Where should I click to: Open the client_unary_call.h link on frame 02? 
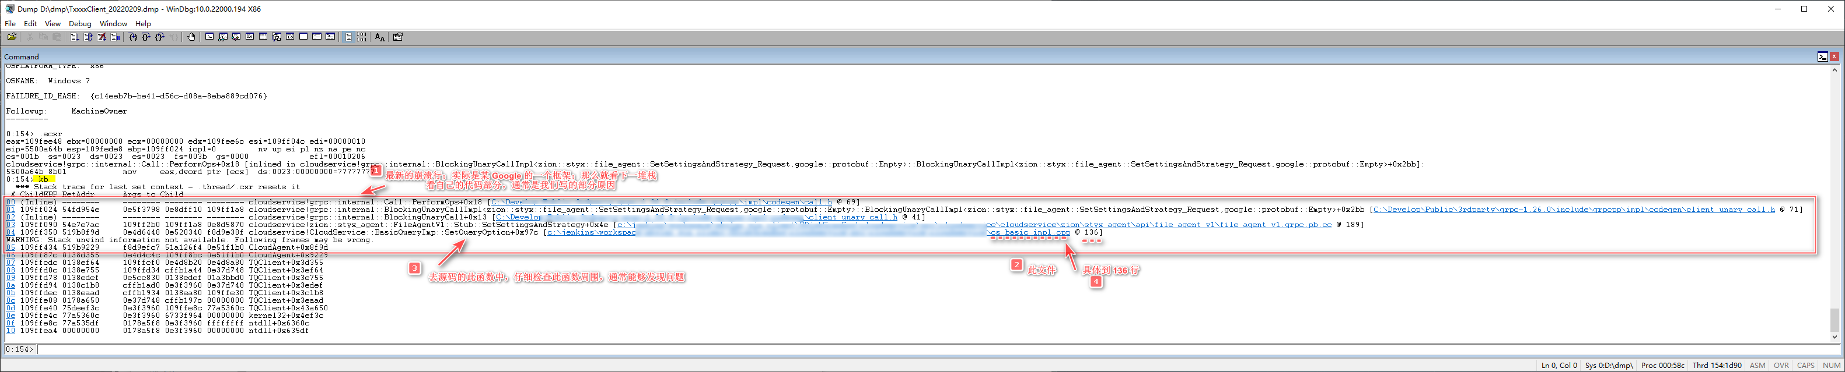click(696, 217)
